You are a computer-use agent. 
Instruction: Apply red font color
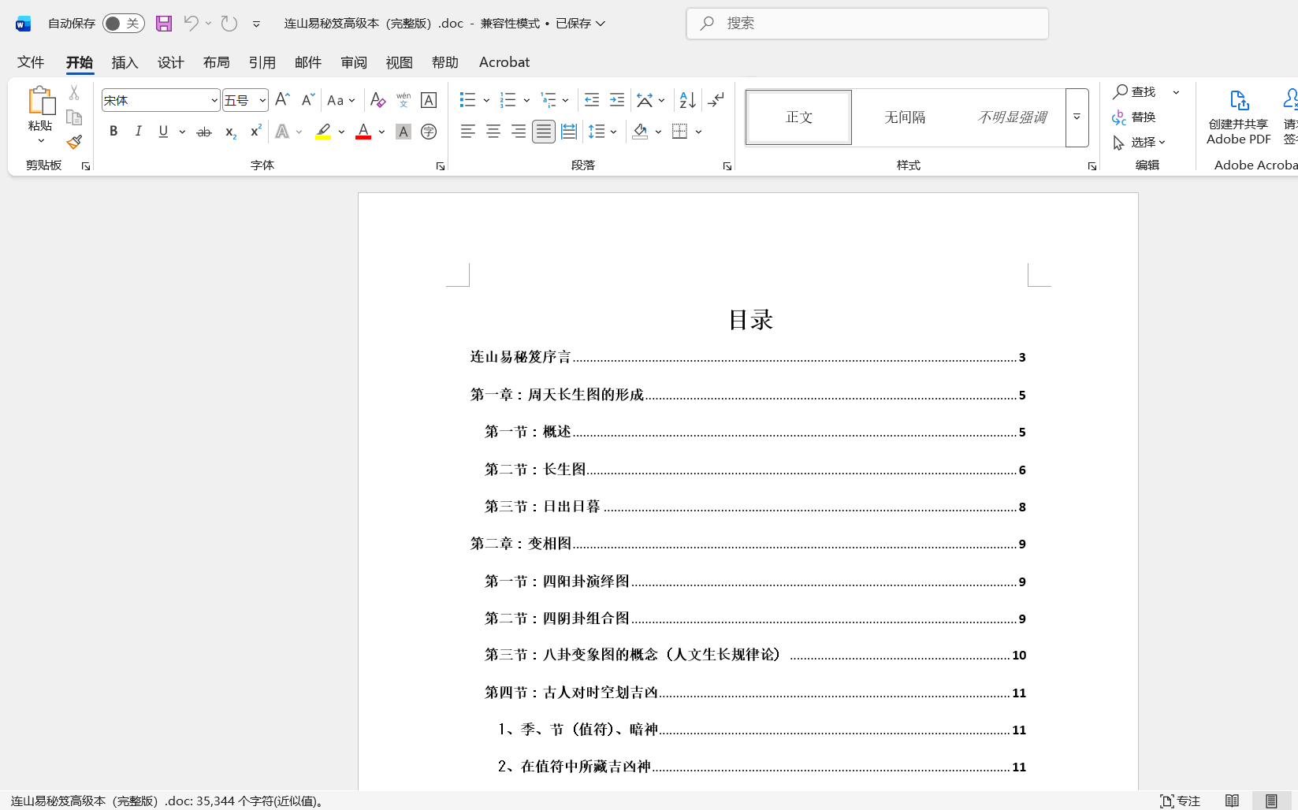(x=363, y=132)
